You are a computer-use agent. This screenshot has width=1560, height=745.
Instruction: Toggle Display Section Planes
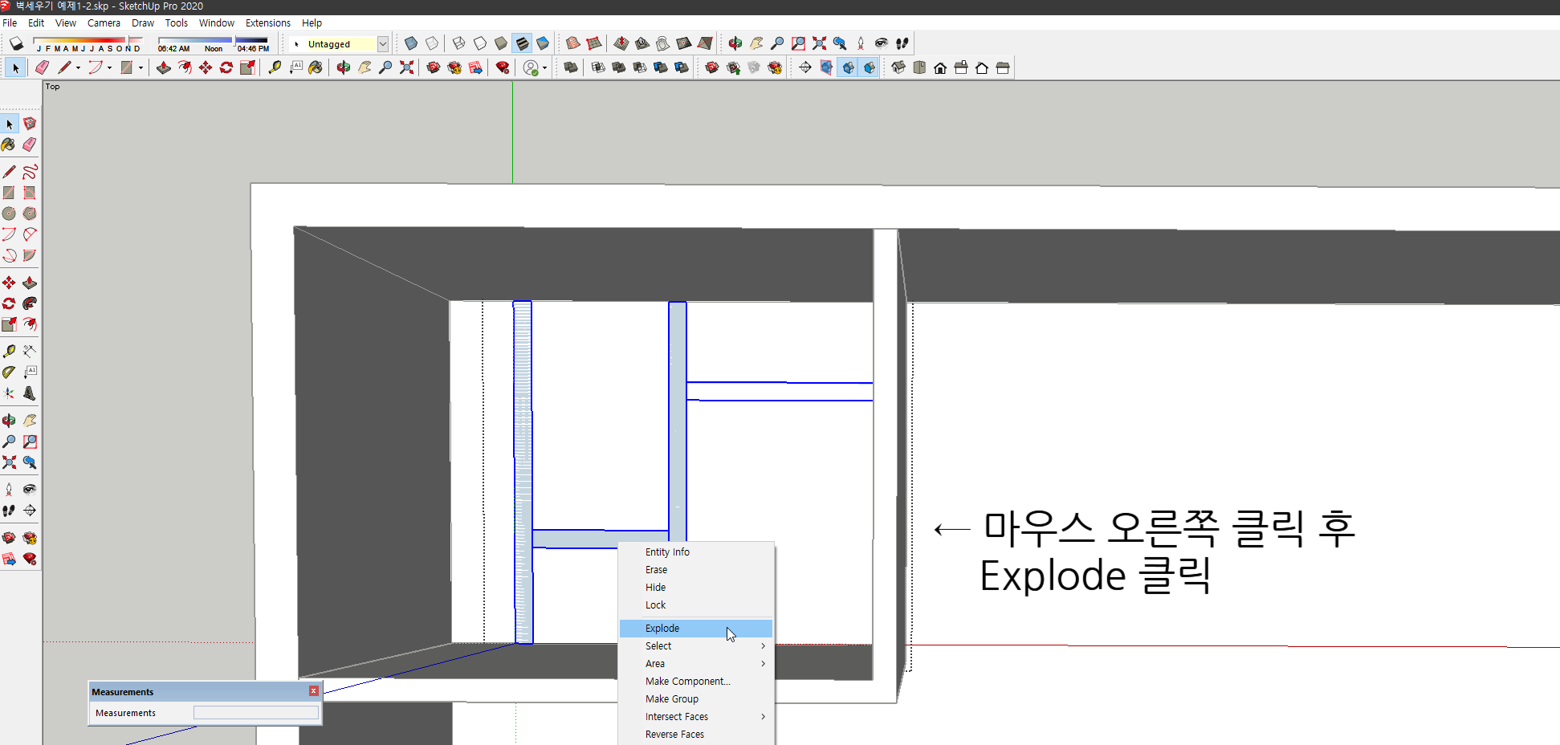point(826,67)
